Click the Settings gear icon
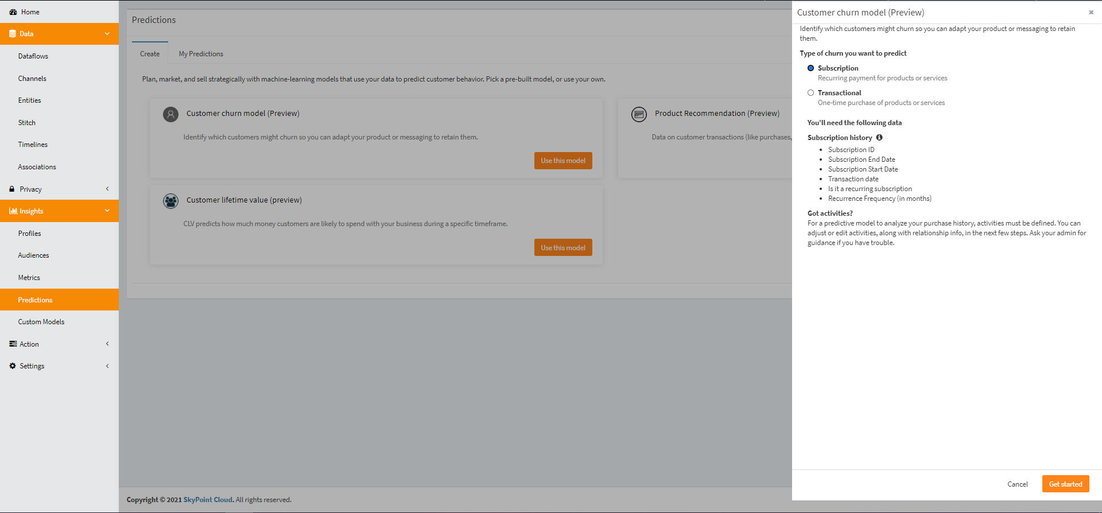 [x=13, y=366]
